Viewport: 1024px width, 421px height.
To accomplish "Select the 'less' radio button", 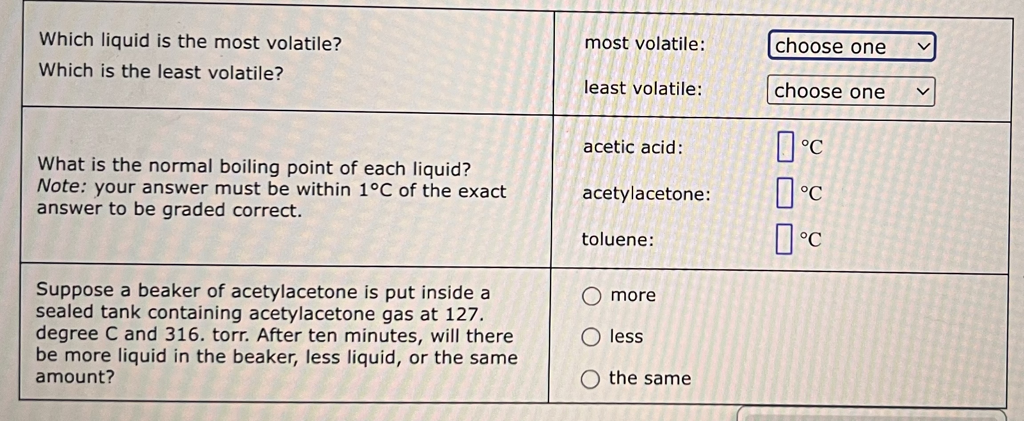I will 591,337.
